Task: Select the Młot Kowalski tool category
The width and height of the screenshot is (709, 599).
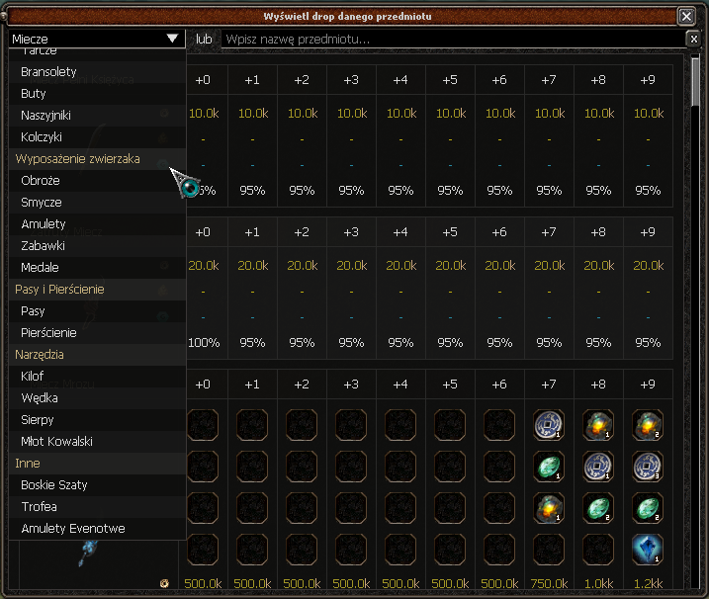Action: coord(56,442)
